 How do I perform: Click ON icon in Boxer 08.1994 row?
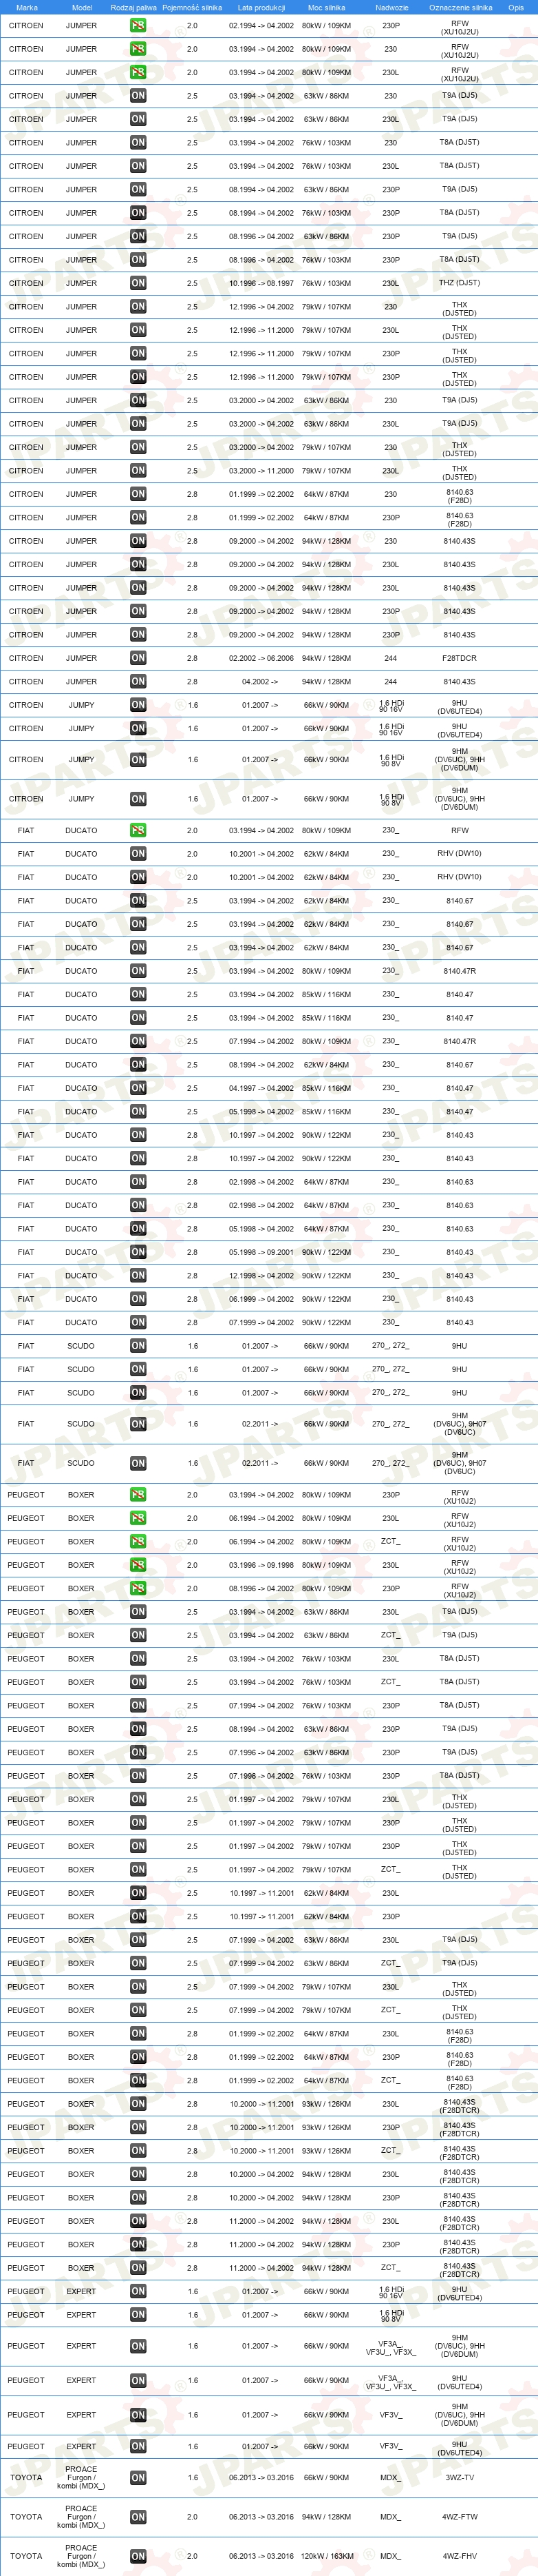click(138, 1729)
